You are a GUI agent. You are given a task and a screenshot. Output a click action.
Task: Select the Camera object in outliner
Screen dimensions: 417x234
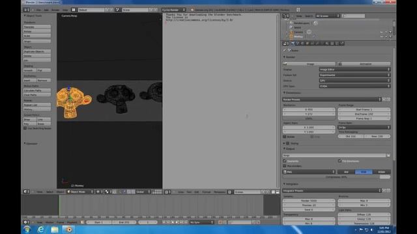pos(298,32)
